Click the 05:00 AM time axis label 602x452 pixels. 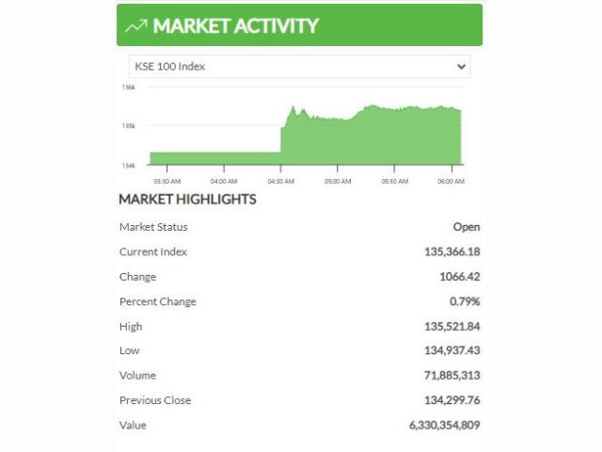pos(337,180)
